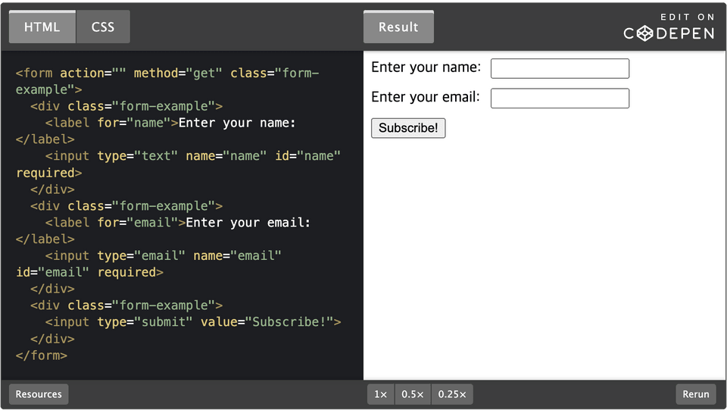Place cursor on closing </form> tag line

point(41,355)
